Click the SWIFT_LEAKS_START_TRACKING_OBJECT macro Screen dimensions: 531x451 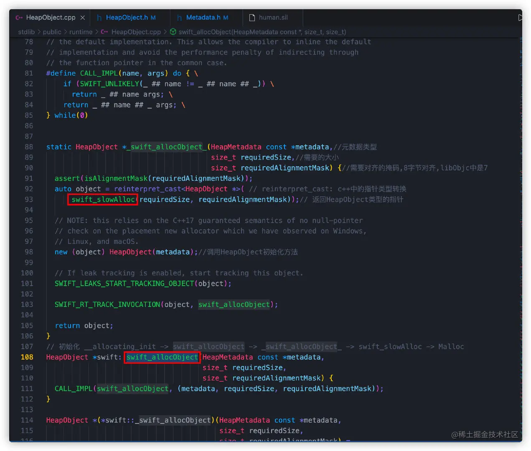pyautogui.click(x=124, y=284)
